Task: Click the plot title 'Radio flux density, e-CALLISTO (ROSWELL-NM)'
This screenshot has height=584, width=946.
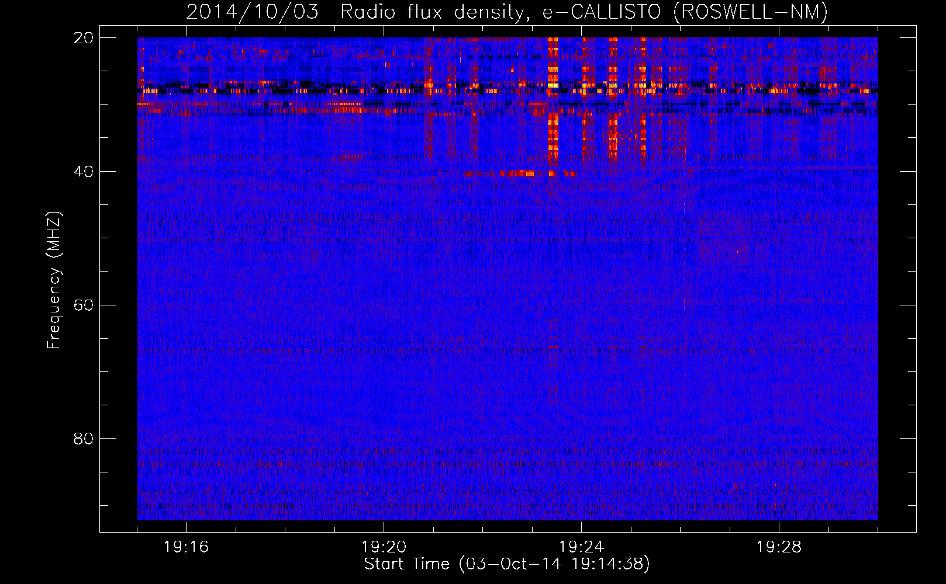Action: click(584, 12)
